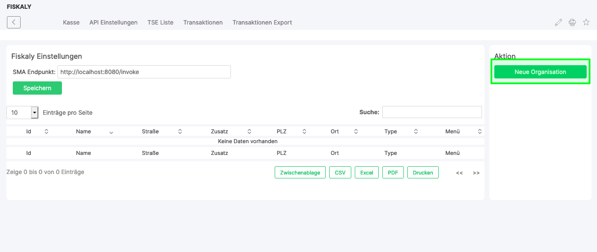Switch to Transaktionen Export tab
The image size is (597, 252).
click(262, 23)
